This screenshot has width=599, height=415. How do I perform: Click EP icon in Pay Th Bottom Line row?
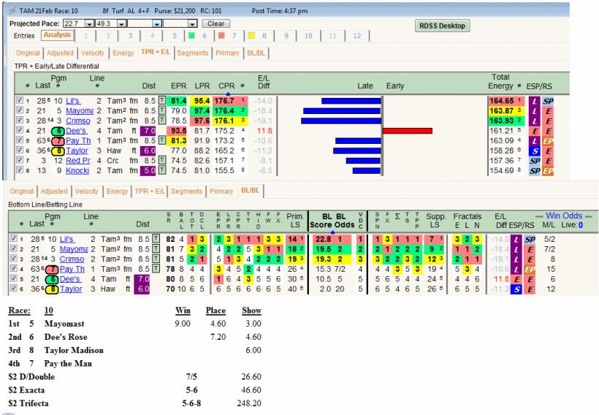(530, 269)
